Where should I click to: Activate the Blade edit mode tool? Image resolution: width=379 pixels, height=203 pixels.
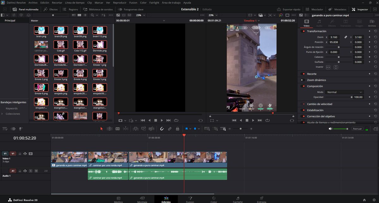[x=117, y=129]
